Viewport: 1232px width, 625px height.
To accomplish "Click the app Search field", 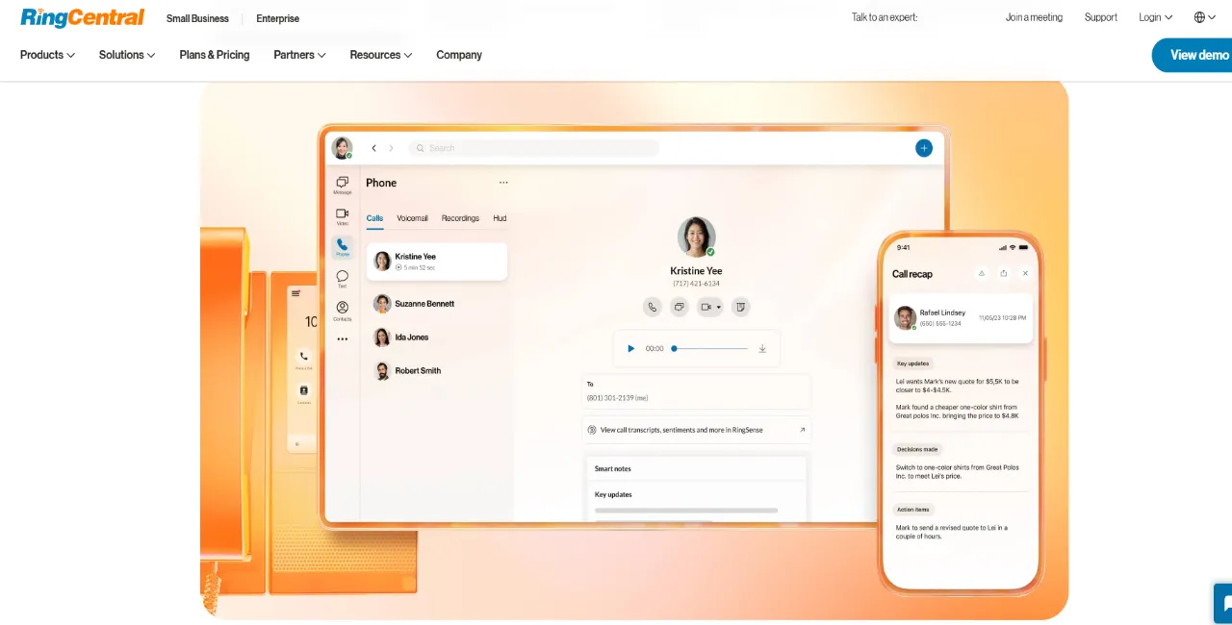I will (x=533, y=148).
